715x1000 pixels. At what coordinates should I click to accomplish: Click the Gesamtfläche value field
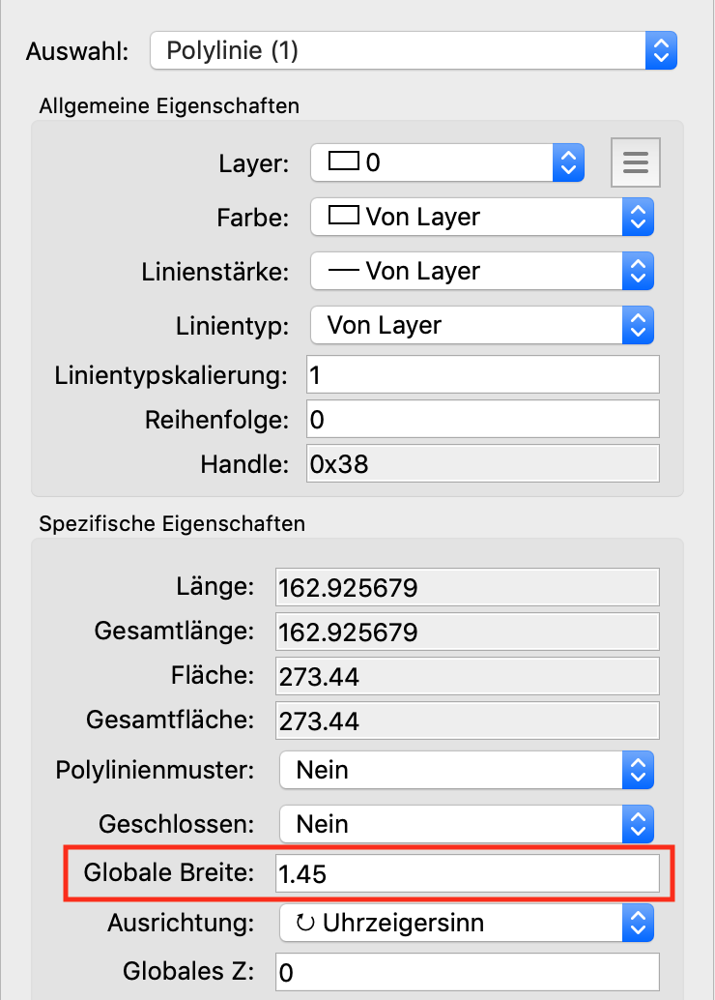[x=467, y=721]
